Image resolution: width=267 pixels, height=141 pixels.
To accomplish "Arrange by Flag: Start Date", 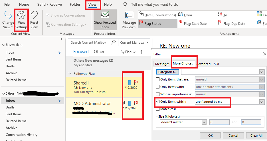I will (193, 23).
